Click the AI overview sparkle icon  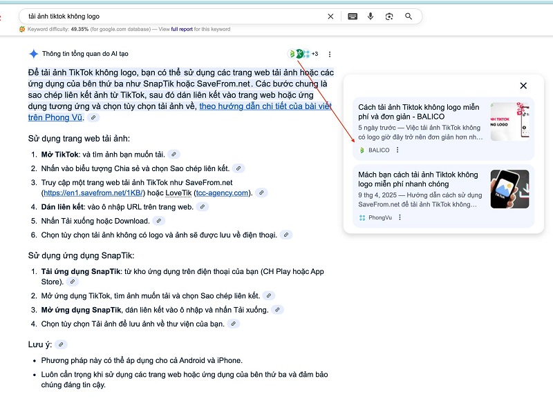[x=33, y=54]
